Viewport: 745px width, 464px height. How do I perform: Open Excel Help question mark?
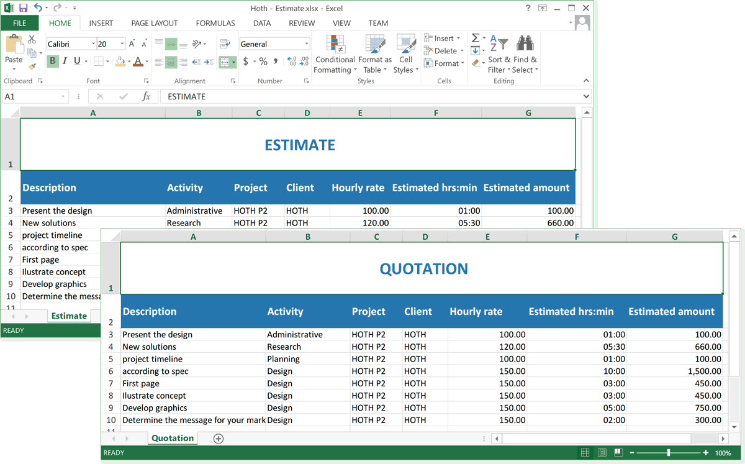pyautogui.click(x=528, y=8)
